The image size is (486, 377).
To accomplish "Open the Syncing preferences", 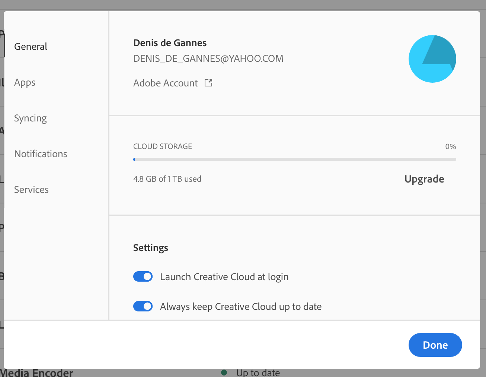I will tap(30, 118).
